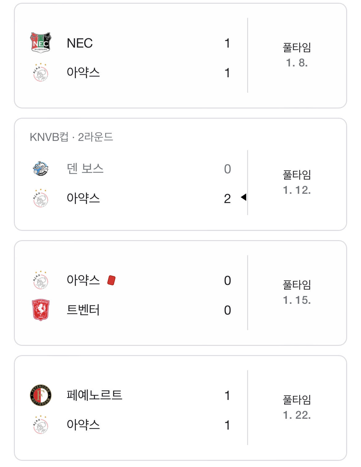Select team name 페예노르트
This screenshot has width=361, height=467.
click(x=94, y=395)
